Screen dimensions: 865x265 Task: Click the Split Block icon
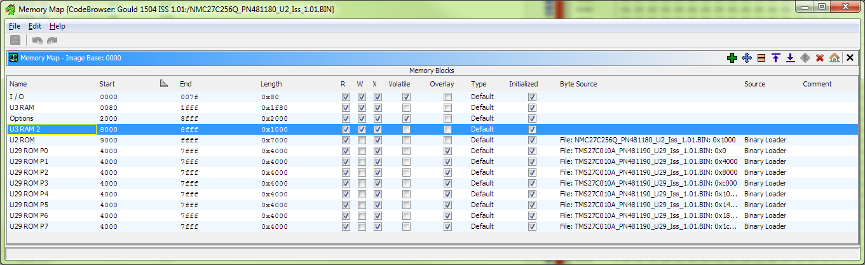[x=761, y=58]
